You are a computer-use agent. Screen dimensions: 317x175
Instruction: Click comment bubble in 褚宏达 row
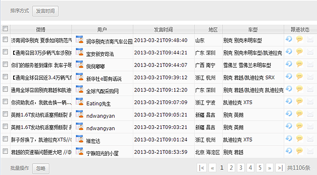click(x=300, y=138)
